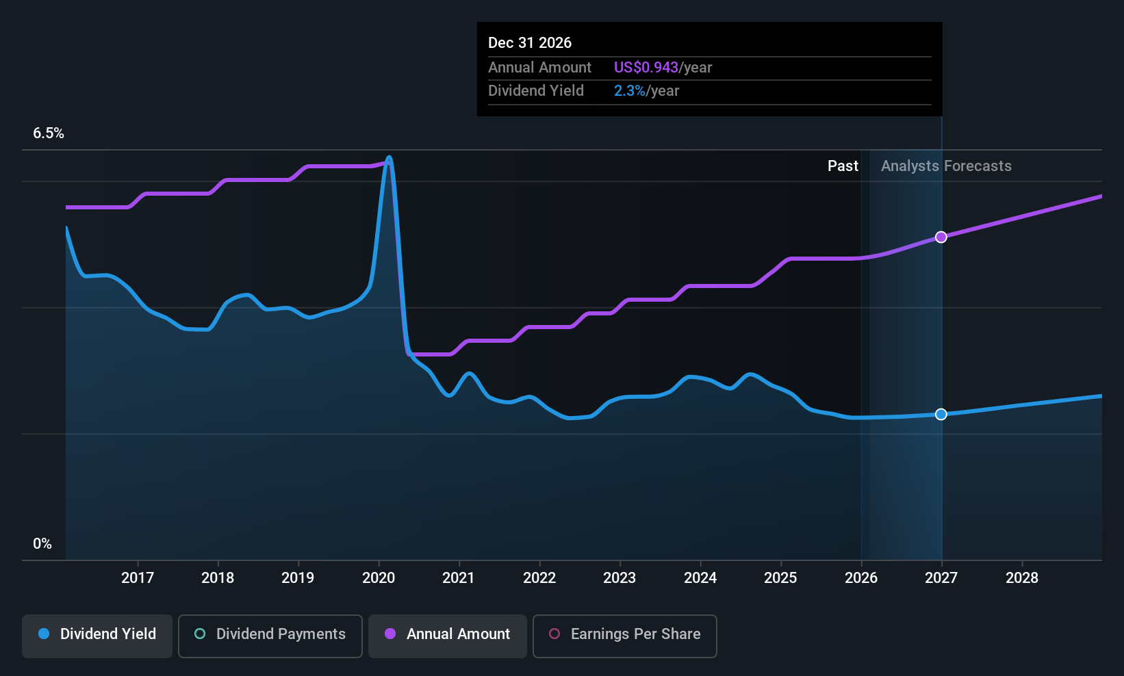The image size is (1124, 676).
Task: Click the blue Dividend Yield legend dot
Action: click(x=44, y=634)
